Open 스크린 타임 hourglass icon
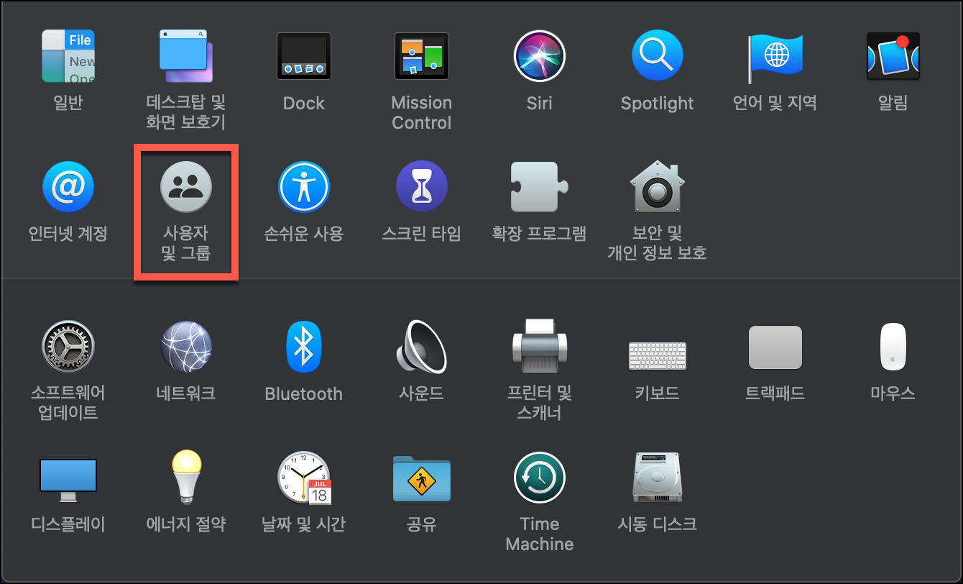Screen dimensions: 963x584 [x=422, y=187]
